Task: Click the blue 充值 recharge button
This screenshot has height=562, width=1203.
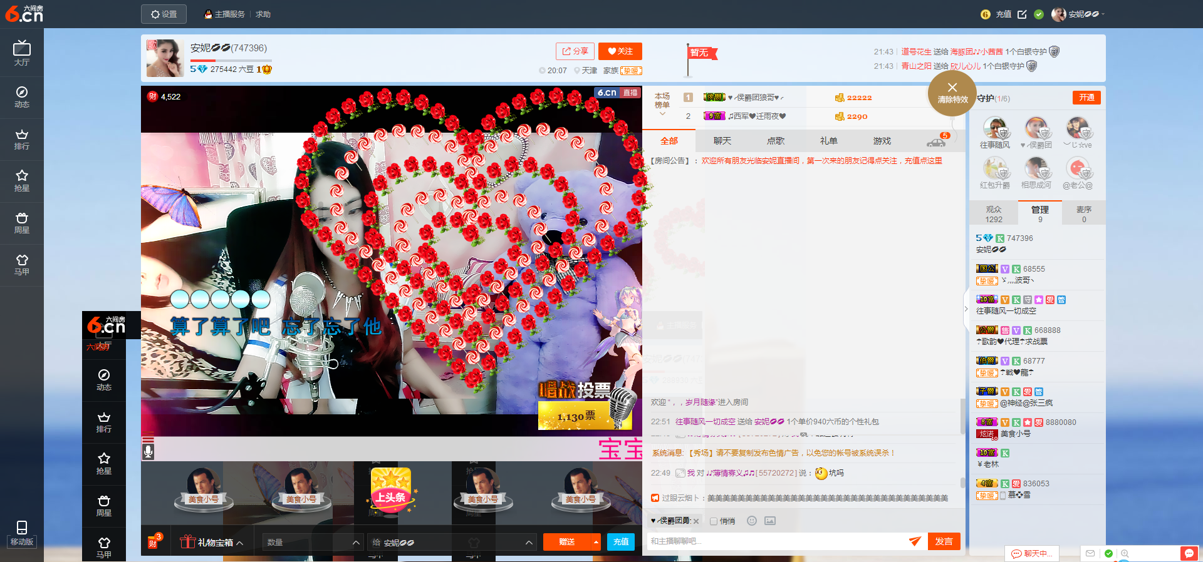Action: (x=621, y=542)
